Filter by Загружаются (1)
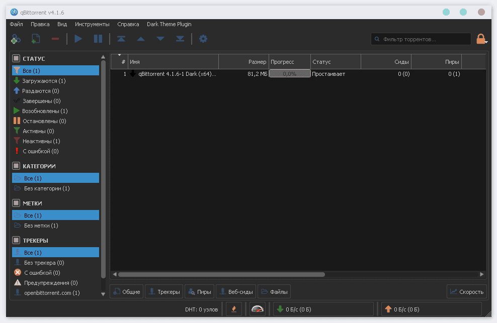Viewport: 497px width, 323px height. [55, 81]
